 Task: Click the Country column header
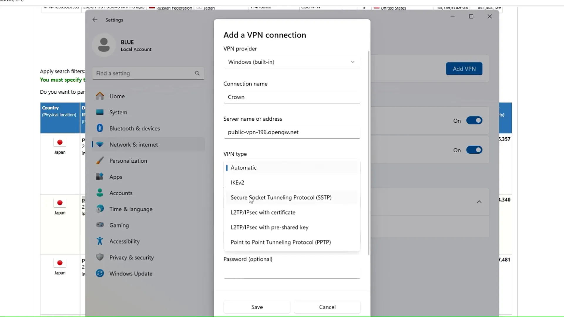point(60,118)
